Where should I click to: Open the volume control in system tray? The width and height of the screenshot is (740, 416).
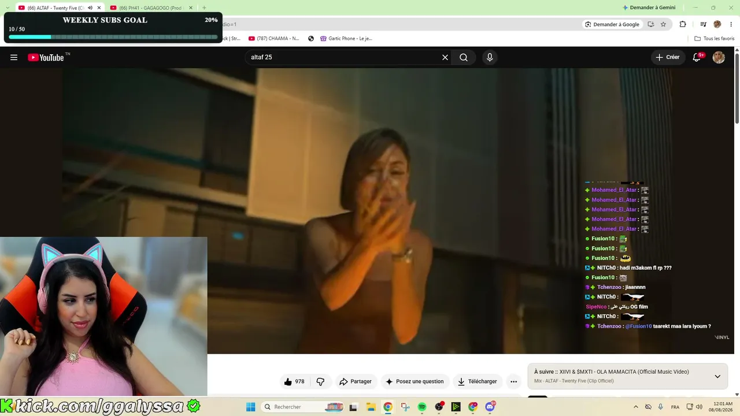click(x=700, y=407)
